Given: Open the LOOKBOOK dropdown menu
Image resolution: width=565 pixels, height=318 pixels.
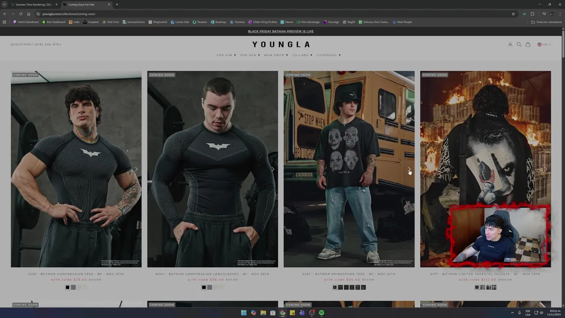Looking at the screenshot, I should [x=328, y=55].
